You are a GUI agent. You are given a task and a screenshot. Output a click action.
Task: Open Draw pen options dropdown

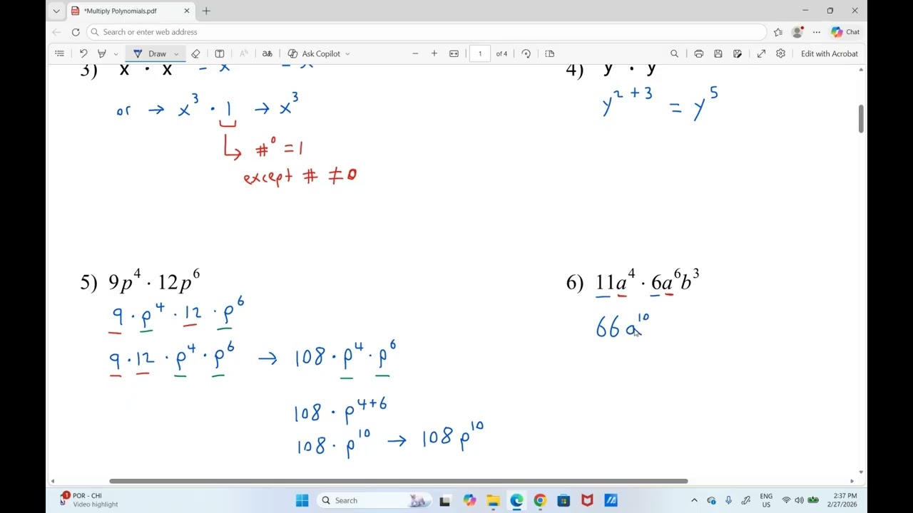coord(176,54)
